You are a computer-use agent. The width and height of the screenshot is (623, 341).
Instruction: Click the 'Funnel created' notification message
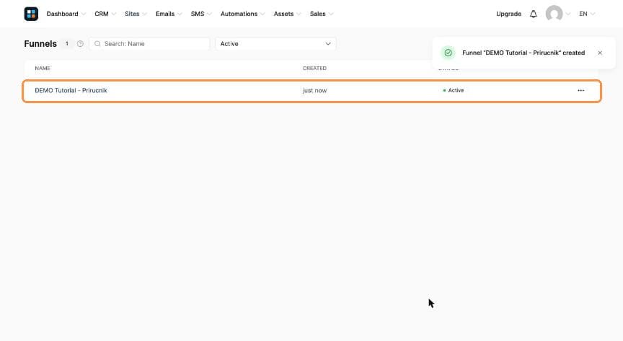point(523,53)
